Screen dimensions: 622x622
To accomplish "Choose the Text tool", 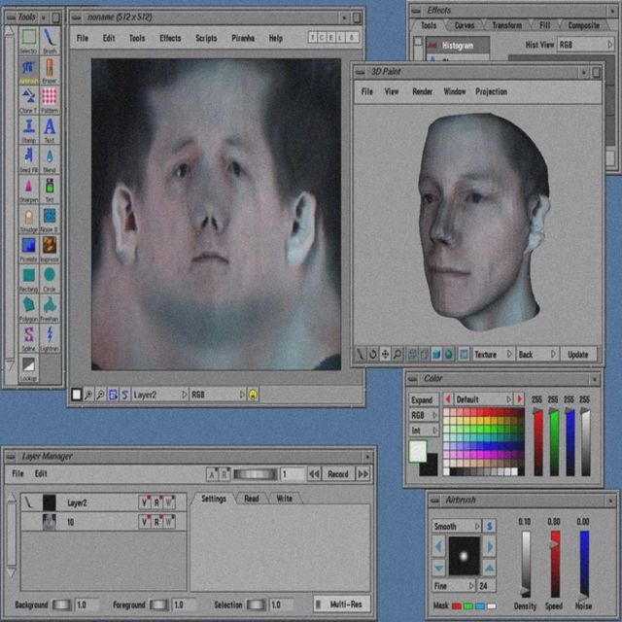I will coord(50,129).
